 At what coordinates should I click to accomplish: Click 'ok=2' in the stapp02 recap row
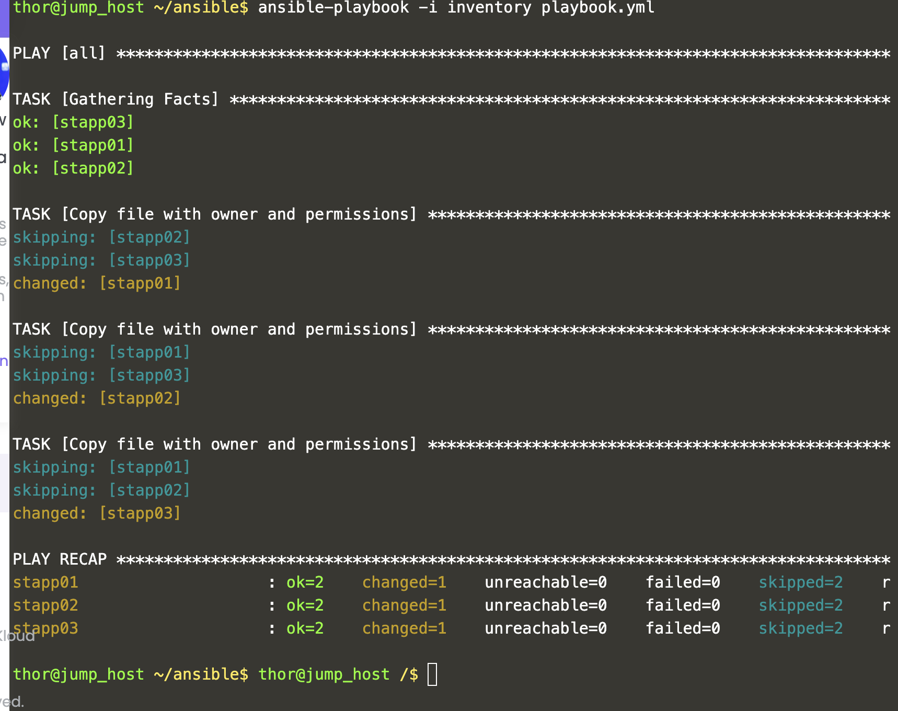(x=305, y=605)
